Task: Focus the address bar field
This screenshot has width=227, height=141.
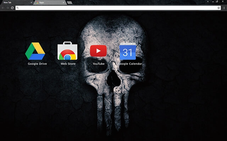Action: click(x=118, y=8)
